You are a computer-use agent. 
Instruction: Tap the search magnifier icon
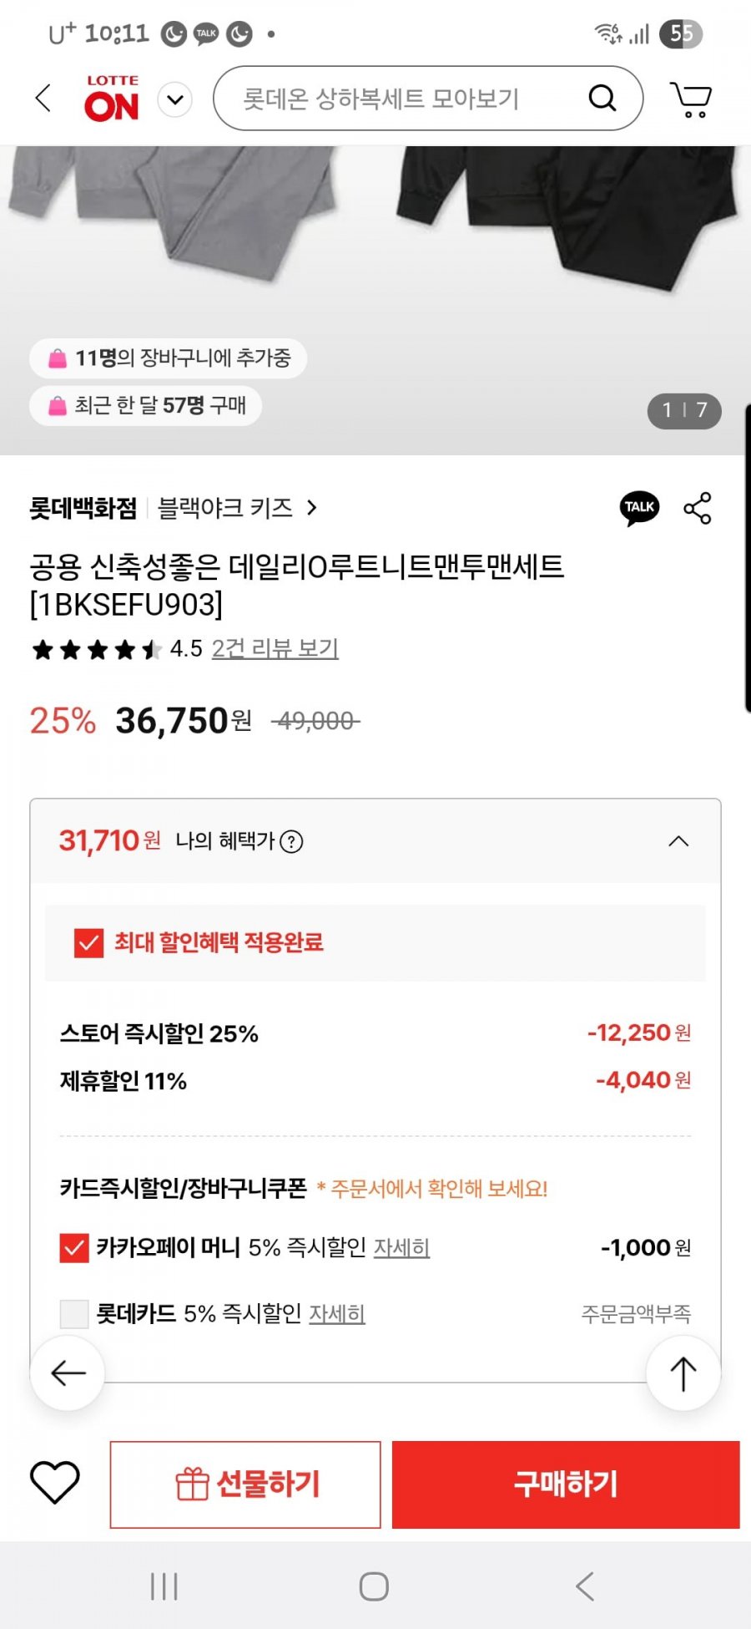pyautogui.click(x=602, y=99)
